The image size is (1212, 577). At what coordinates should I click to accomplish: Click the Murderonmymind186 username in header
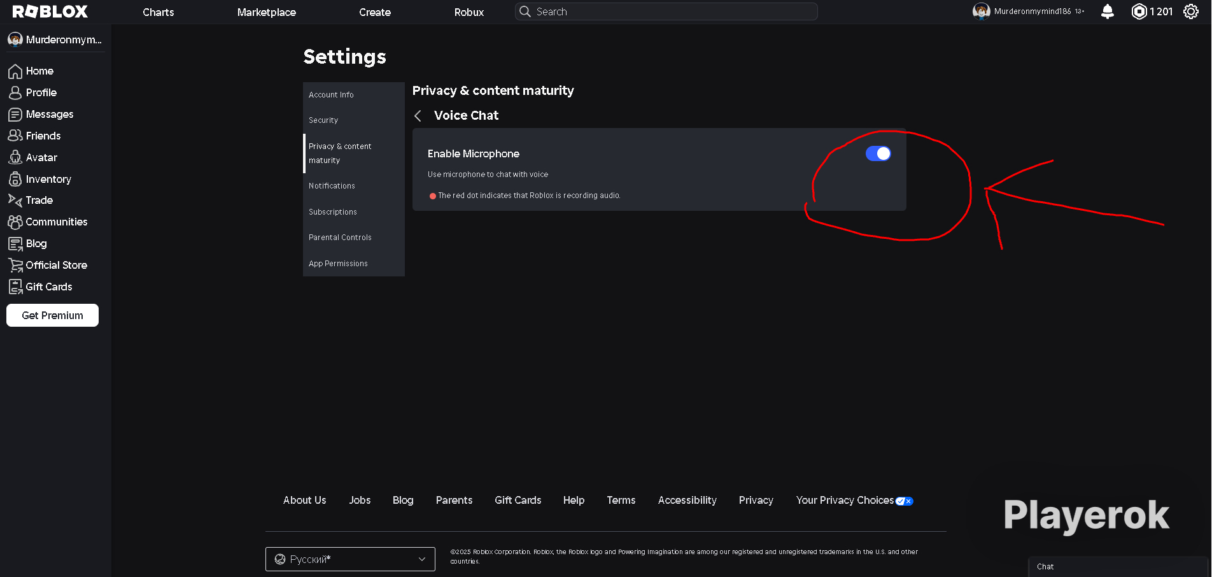pyautogui.click(x=1032, y=11)
